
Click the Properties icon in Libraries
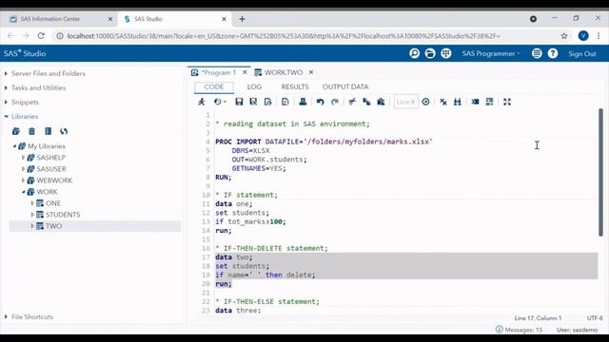pyautogui.click(x=48, y=131)
